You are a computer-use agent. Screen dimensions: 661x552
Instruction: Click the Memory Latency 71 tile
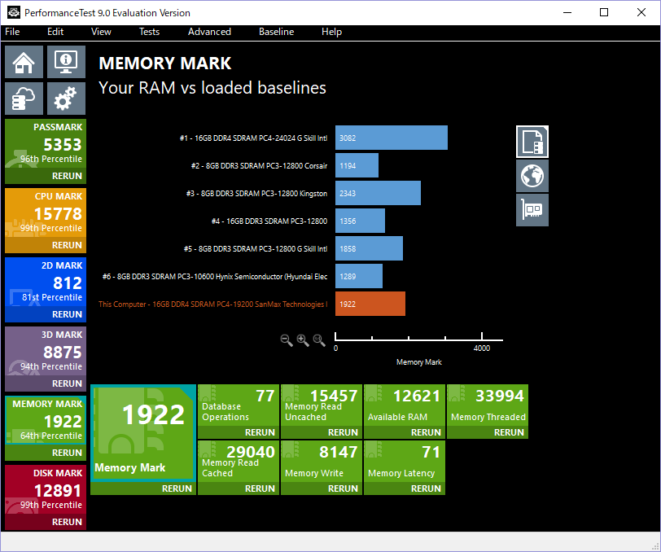(405, 461)
